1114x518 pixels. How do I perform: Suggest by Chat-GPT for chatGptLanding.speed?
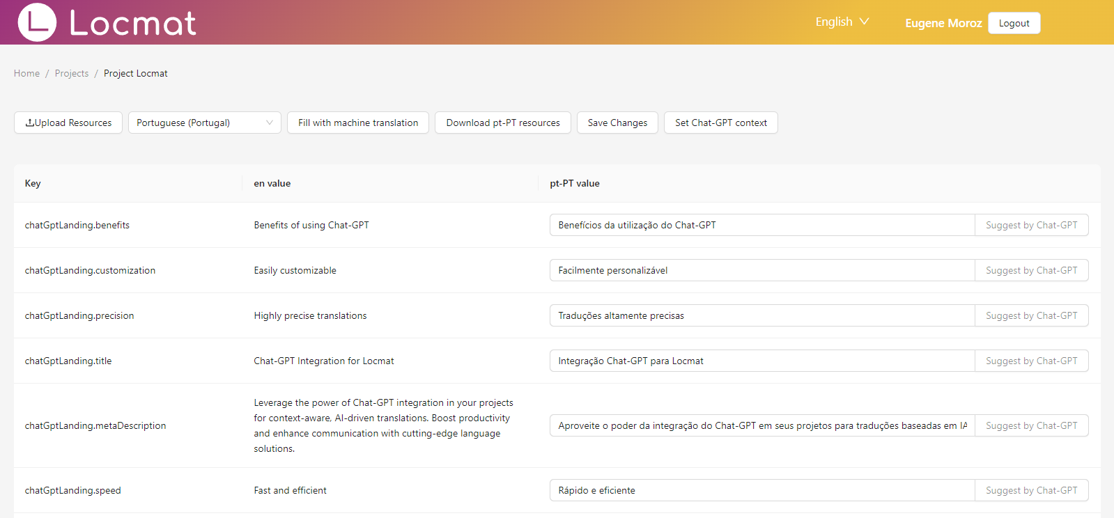pos(1032,490)
